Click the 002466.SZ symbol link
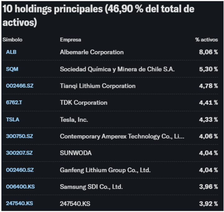 point(20,86)
